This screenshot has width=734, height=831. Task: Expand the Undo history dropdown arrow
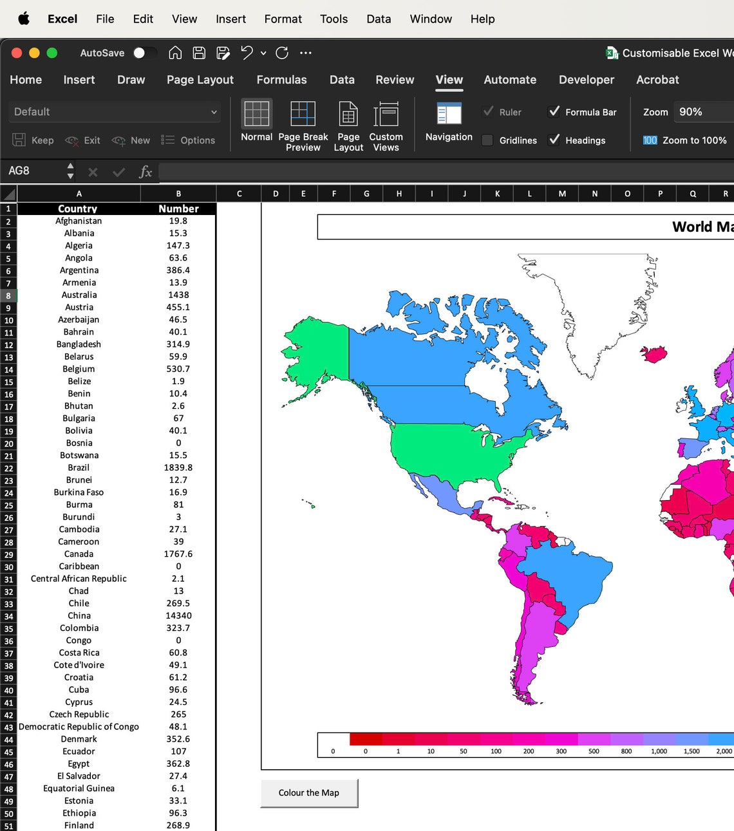[x=262, y=53]
